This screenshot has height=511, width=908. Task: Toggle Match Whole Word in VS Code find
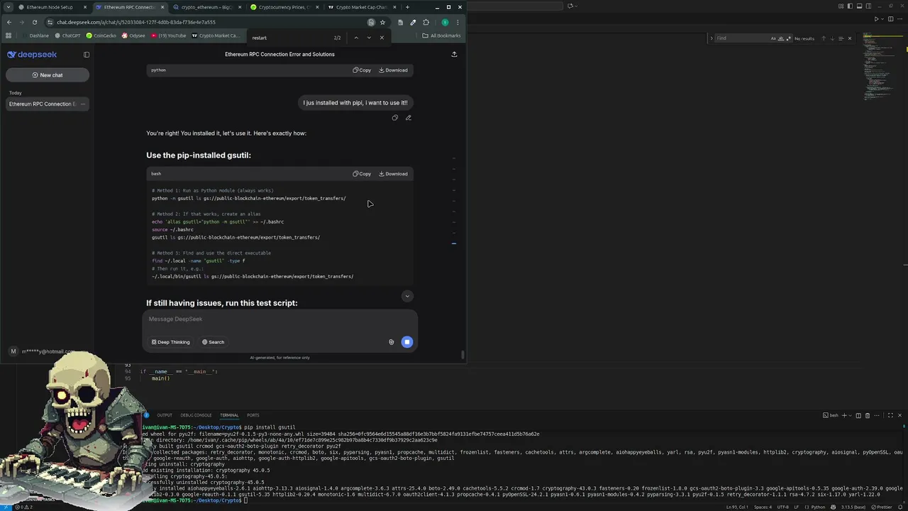[x=780, y=38]
